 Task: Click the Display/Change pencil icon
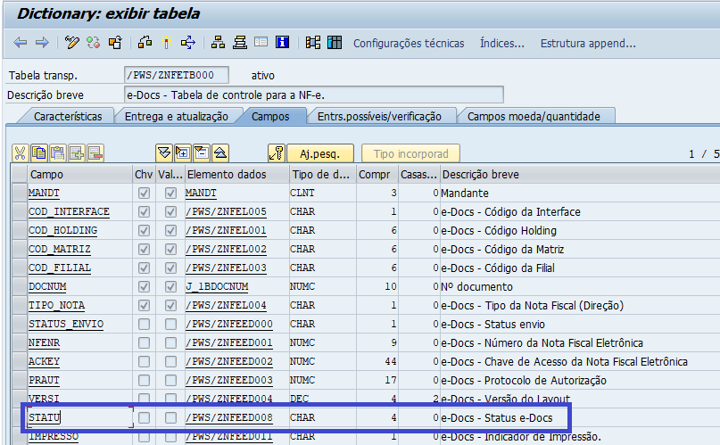[72, 43]
